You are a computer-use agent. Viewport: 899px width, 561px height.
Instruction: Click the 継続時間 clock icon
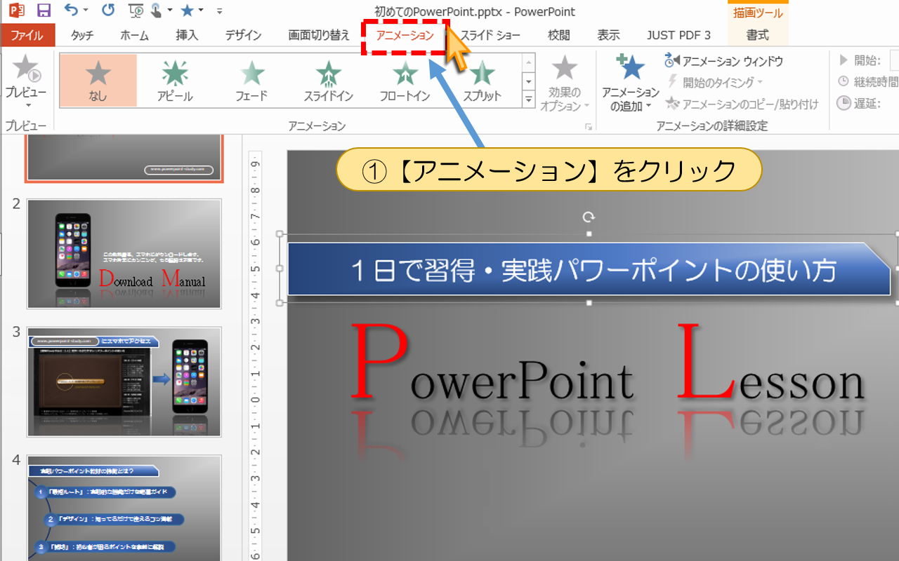click(844, 82)
